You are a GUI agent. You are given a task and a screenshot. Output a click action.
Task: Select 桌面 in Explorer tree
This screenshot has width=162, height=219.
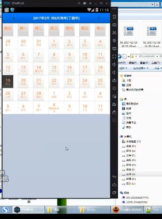pos(127,85)
